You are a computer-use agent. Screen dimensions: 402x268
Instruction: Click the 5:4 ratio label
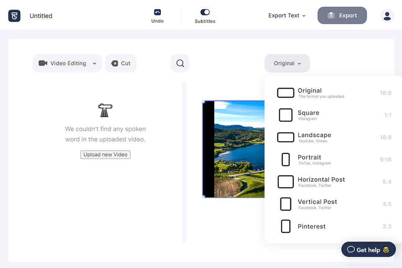[x=387, y=182]
